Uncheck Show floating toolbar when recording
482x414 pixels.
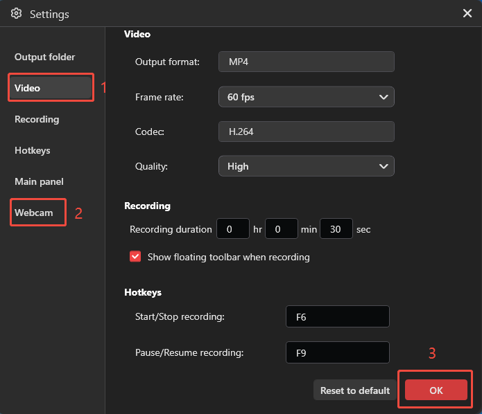(x=135, y=257)
